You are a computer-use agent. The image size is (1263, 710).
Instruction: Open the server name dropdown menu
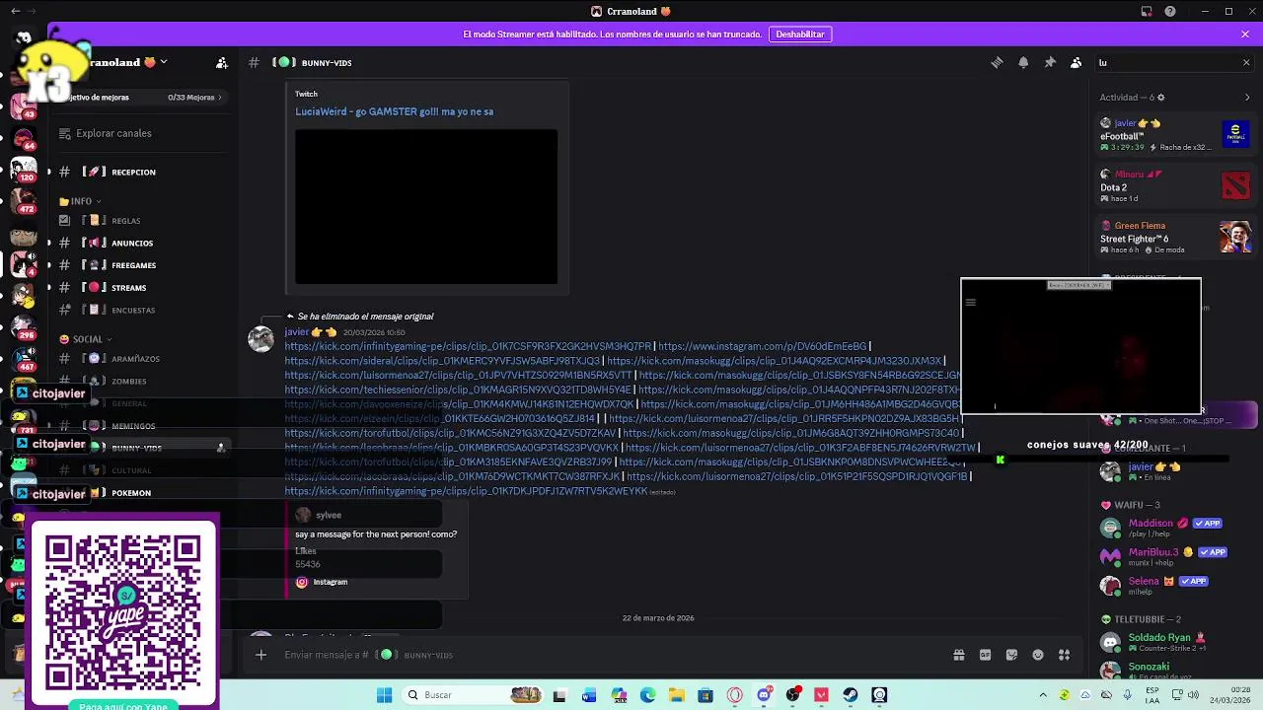(x=164, y=62)
